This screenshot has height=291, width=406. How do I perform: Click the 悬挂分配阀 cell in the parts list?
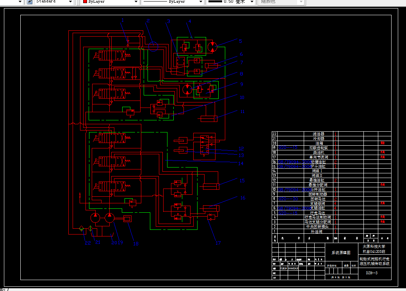(318, 185)
